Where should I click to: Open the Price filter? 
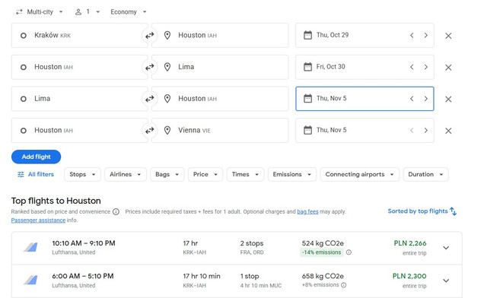click(x=205, y=174)
